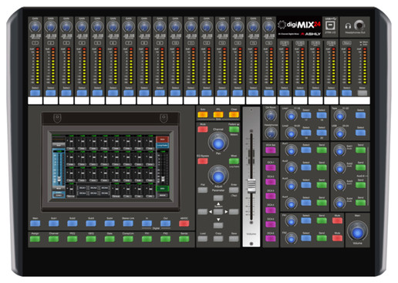Toggle the blue Stereo Link button
398x283 pixels.
coord(128,224)
